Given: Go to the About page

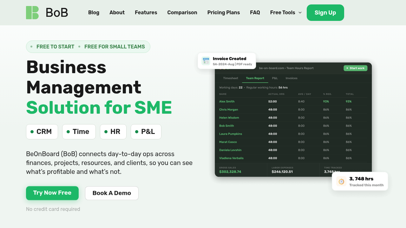Looking at the screenshot, I should 117,13.
